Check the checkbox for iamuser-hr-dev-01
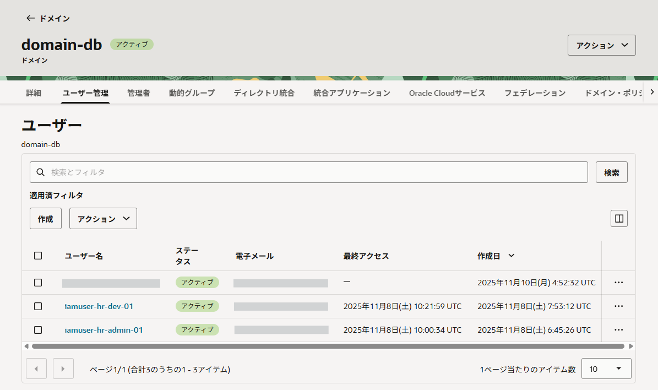The height and width of the screenshot is (390, 658). [38, 306]
